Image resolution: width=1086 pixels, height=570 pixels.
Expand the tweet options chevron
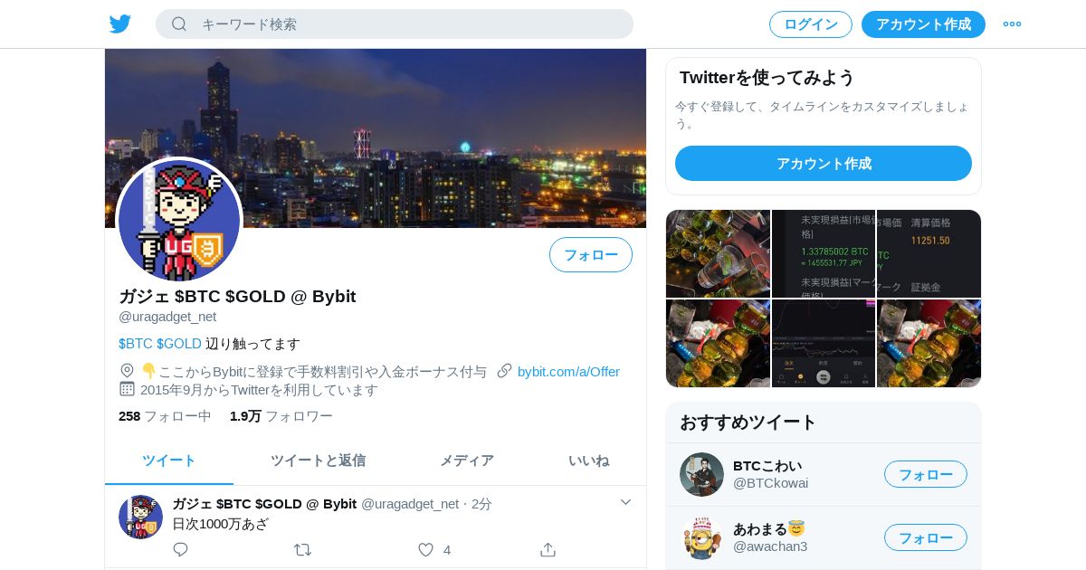625,502
